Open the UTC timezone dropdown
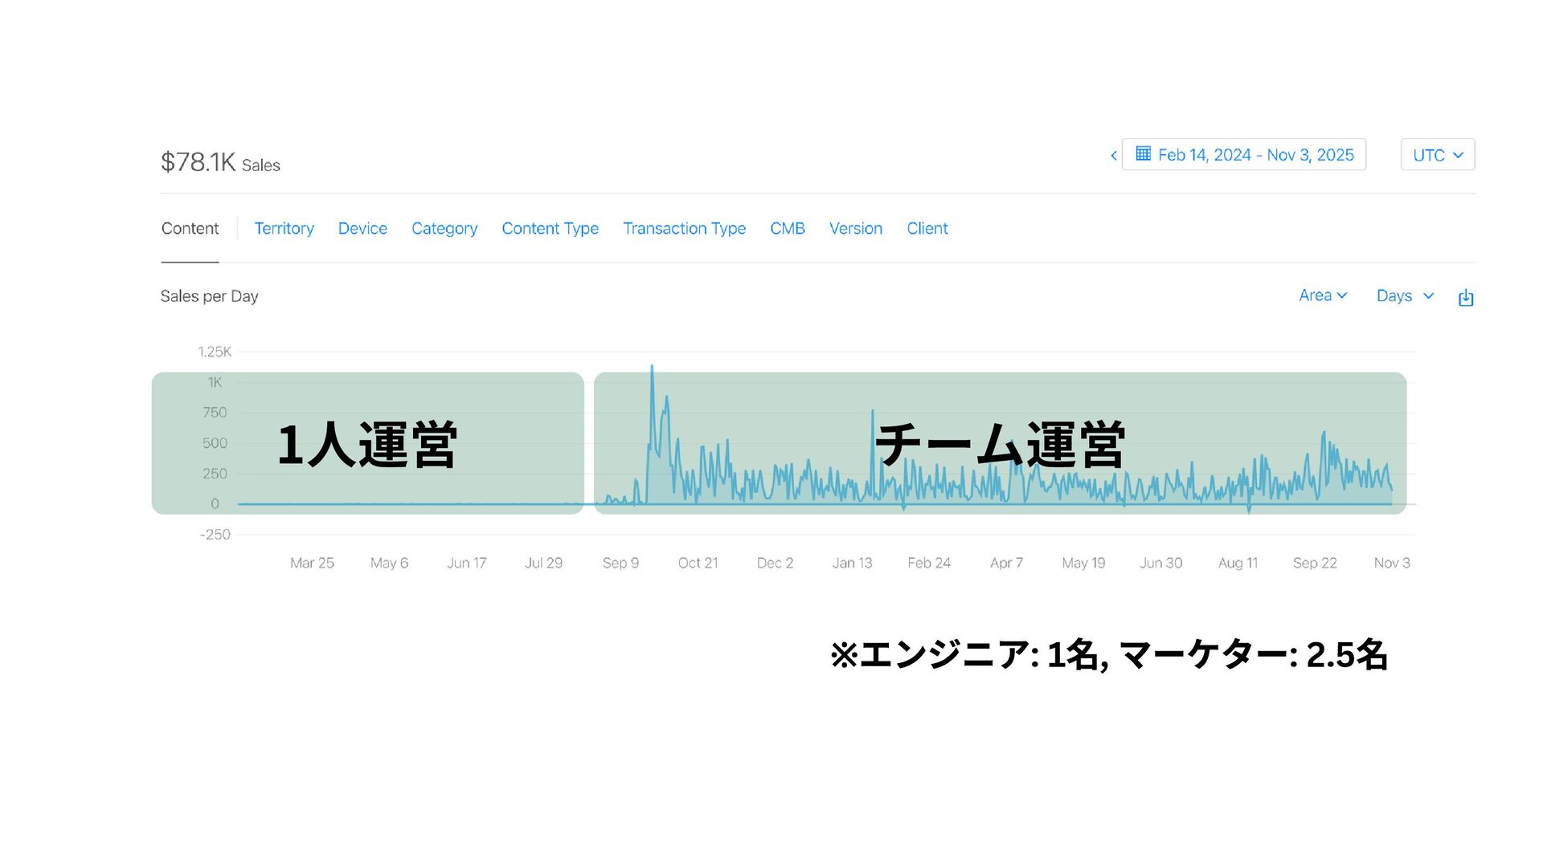The image size is (1543, 867). point(1437,155)
